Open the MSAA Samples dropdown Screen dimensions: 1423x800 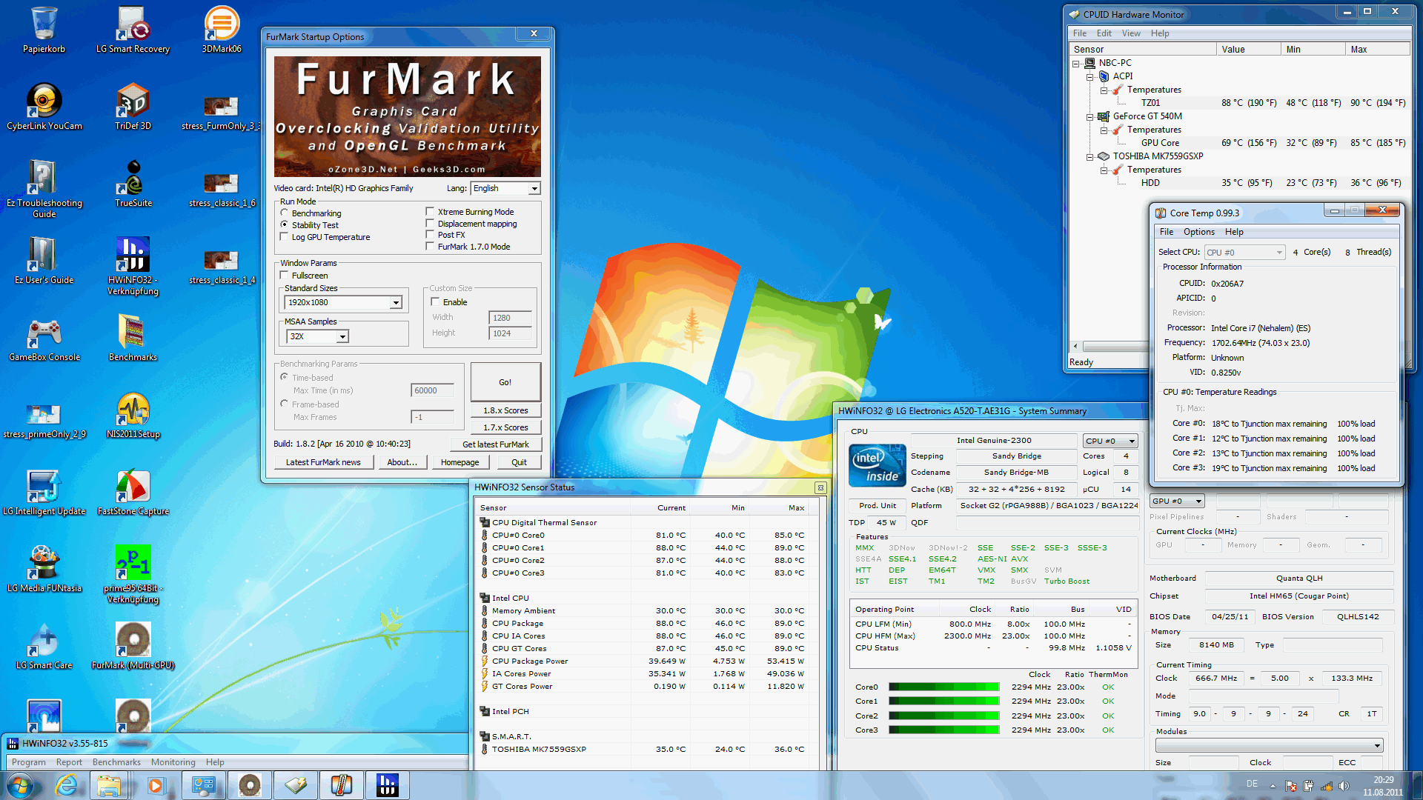pos(342,337)
